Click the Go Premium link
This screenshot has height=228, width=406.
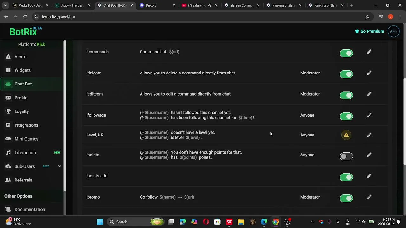[369, 31]
